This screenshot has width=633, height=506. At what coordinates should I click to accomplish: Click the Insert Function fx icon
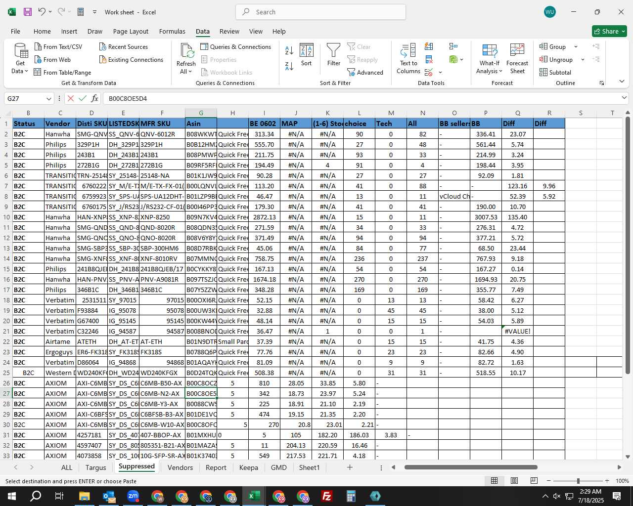click(x=95, y=98)
